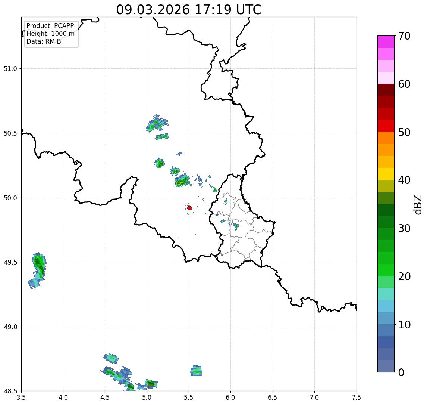Click the longitude label 4.0
Image resolution: width=427 pixels, height=405 pixels.
63,398
